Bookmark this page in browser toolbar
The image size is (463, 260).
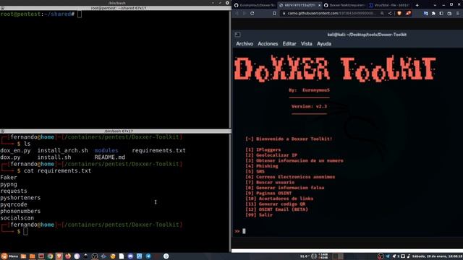(274, 13)
